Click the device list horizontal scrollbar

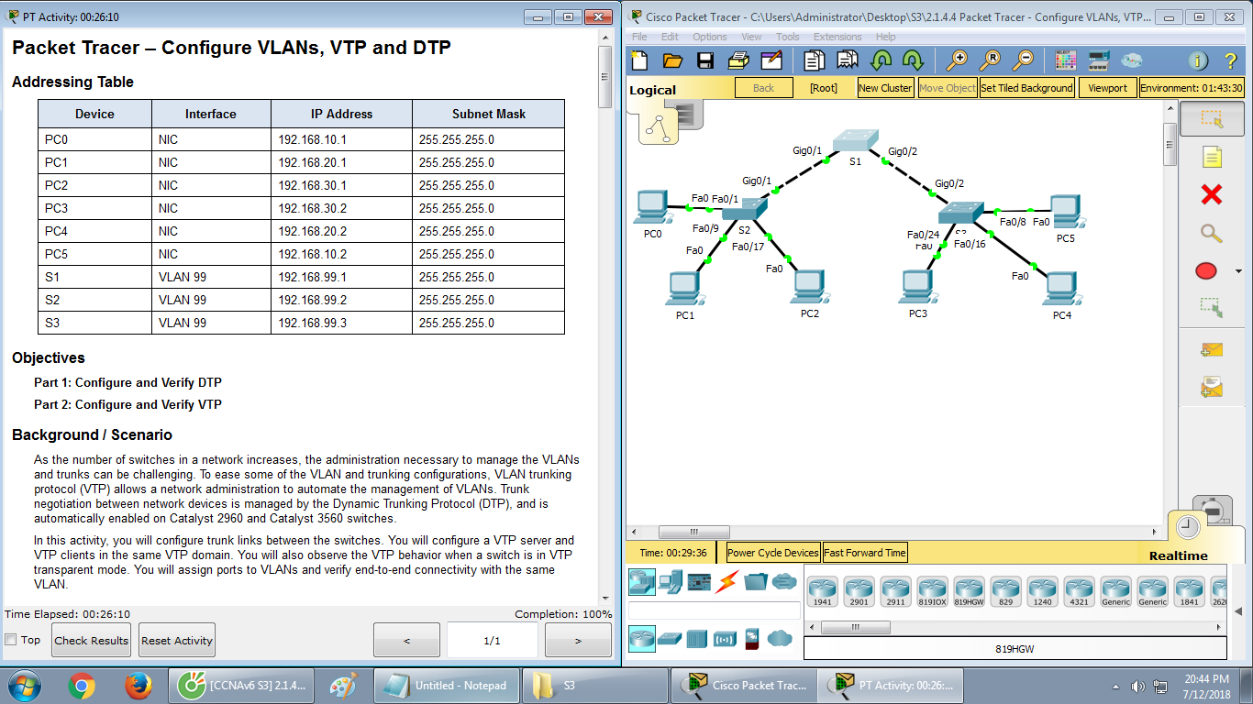[857, 626]
